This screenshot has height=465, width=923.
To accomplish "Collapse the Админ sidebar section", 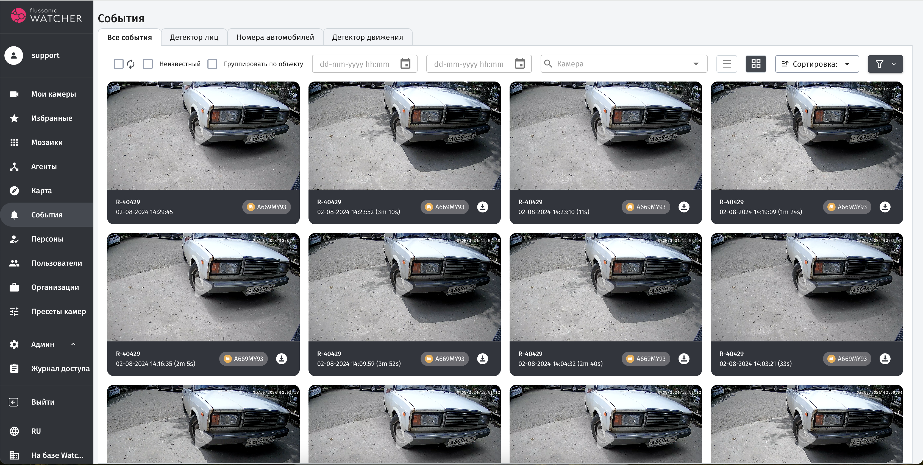I will pos(73,344).
